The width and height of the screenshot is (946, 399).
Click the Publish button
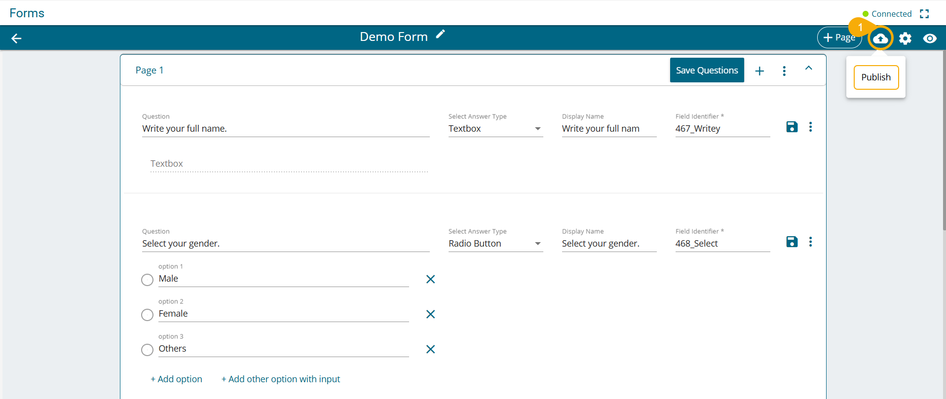point(876,77)
